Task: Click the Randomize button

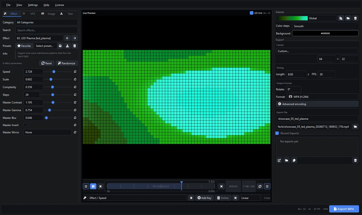Action: click(66, 63)
